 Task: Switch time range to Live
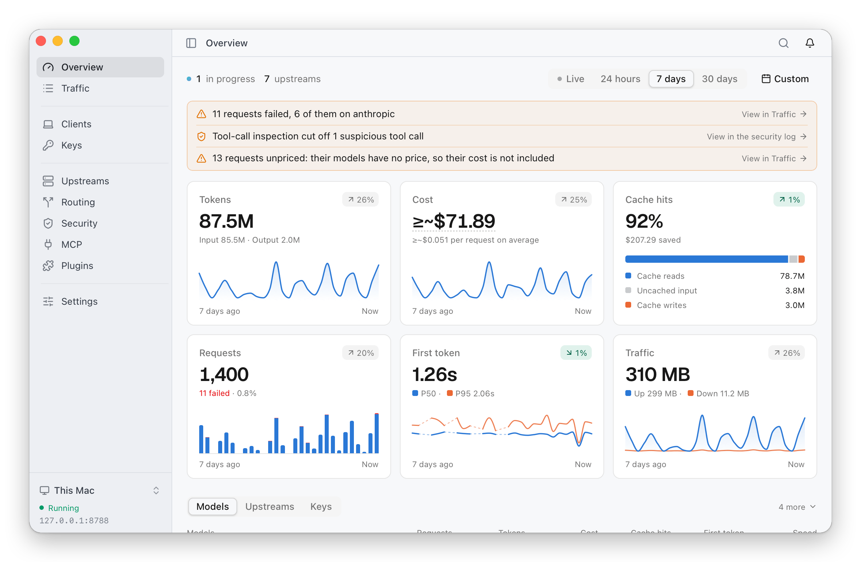pyautogui.click(x=571, y=79)
